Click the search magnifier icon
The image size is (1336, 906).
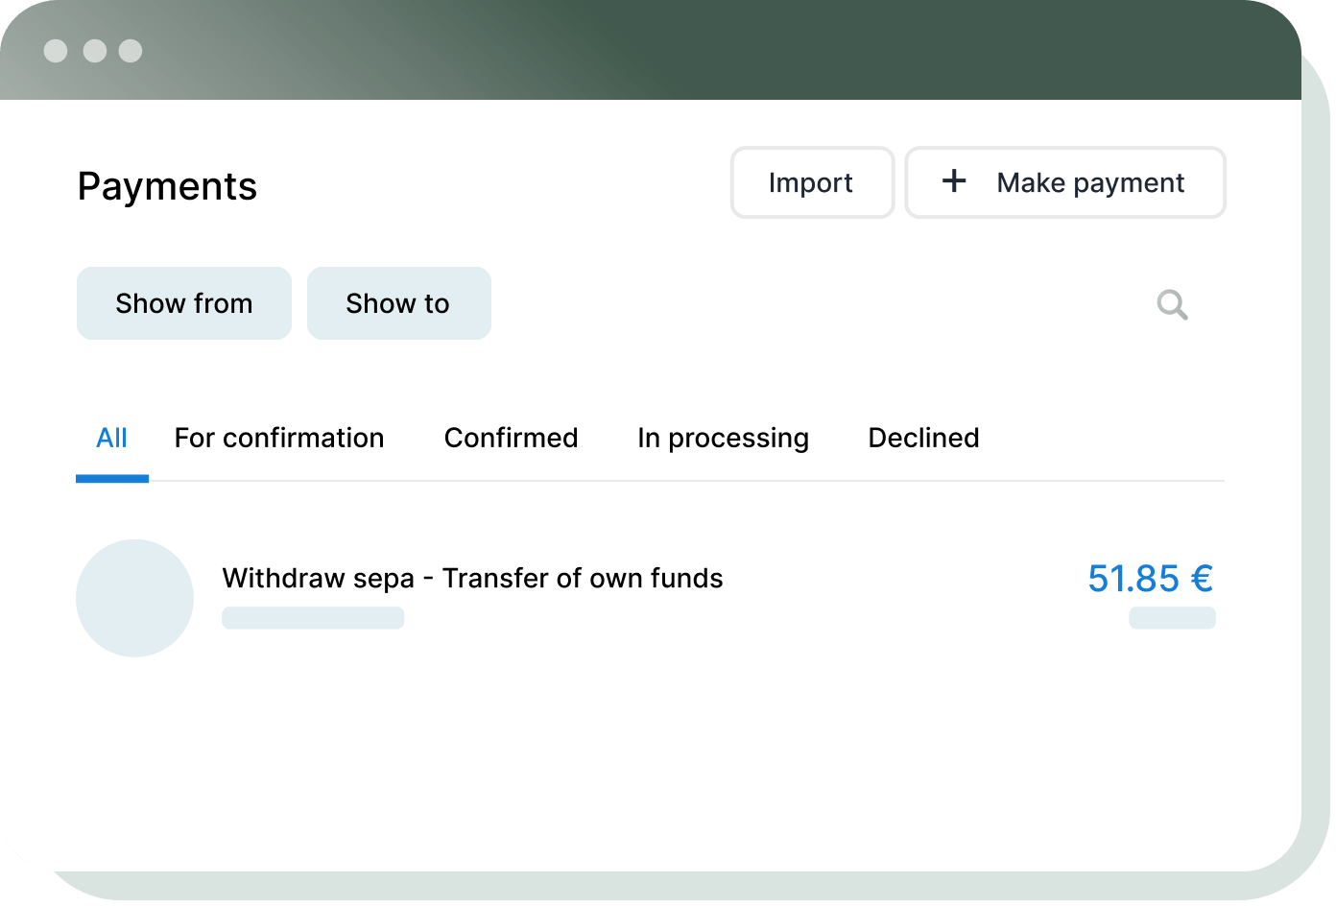(1172, 305)
